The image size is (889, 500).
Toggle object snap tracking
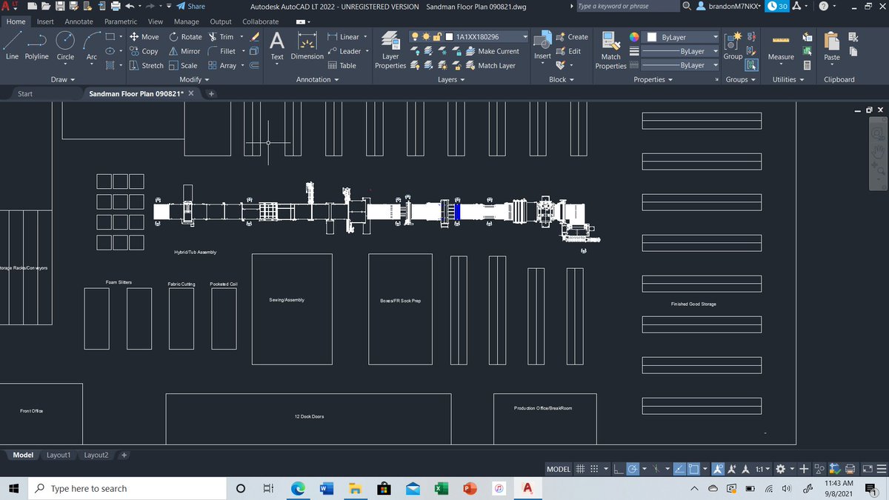click(x=680, y=469)
